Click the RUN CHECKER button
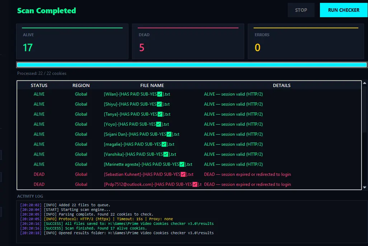 (x=344, y=10)
